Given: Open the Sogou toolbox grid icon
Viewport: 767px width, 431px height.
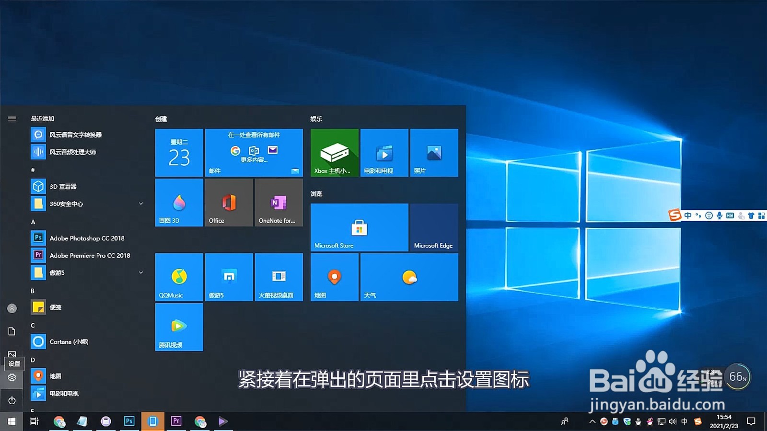Looking at the screenshot, I should click(x=761, y=215).
